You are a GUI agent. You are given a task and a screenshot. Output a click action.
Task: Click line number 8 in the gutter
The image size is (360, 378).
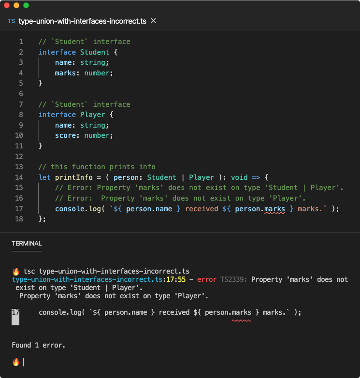[21, 115]
